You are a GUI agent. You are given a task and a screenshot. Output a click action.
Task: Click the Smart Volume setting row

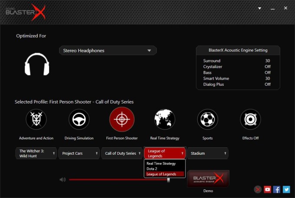[x=237, y=78]
